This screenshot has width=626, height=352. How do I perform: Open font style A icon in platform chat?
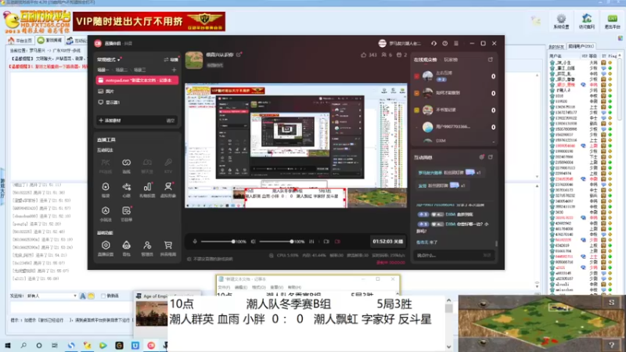click(83, 296)
